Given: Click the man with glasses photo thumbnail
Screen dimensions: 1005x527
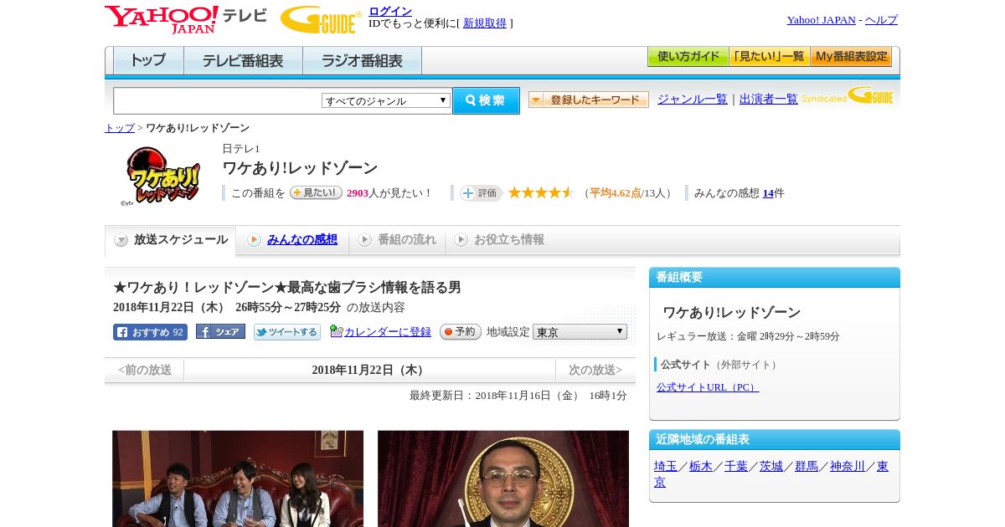Looking at the screenshot, I should (x=503, y=478).
